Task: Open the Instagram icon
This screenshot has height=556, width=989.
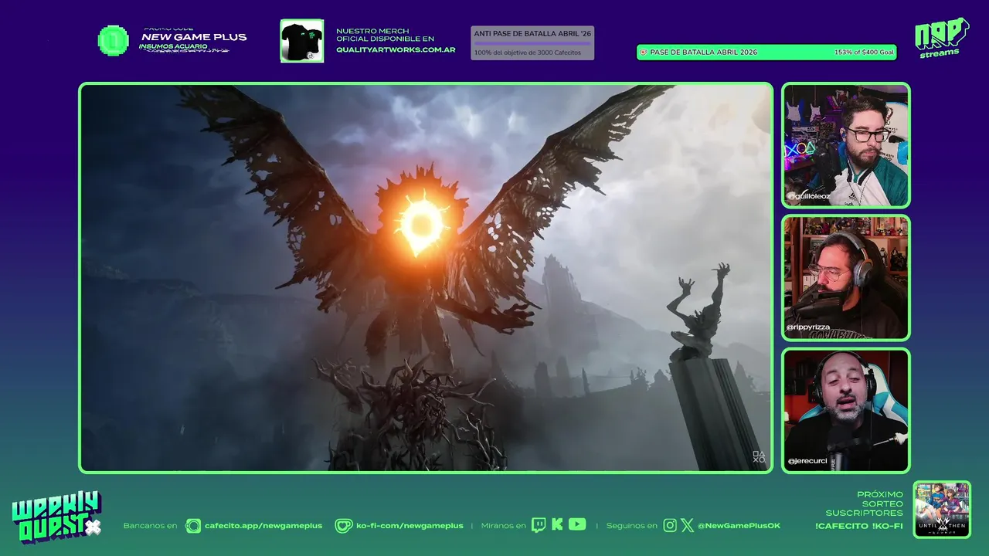Action: coord(670,525)
